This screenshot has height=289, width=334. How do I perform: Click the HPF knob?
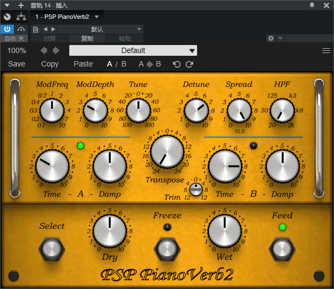click(282, 110)
